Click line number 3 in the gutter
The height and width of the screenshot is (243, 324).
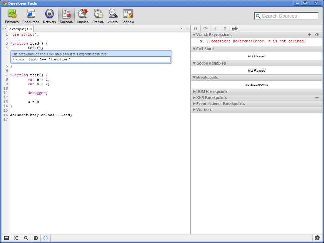[x=7, y=43]
